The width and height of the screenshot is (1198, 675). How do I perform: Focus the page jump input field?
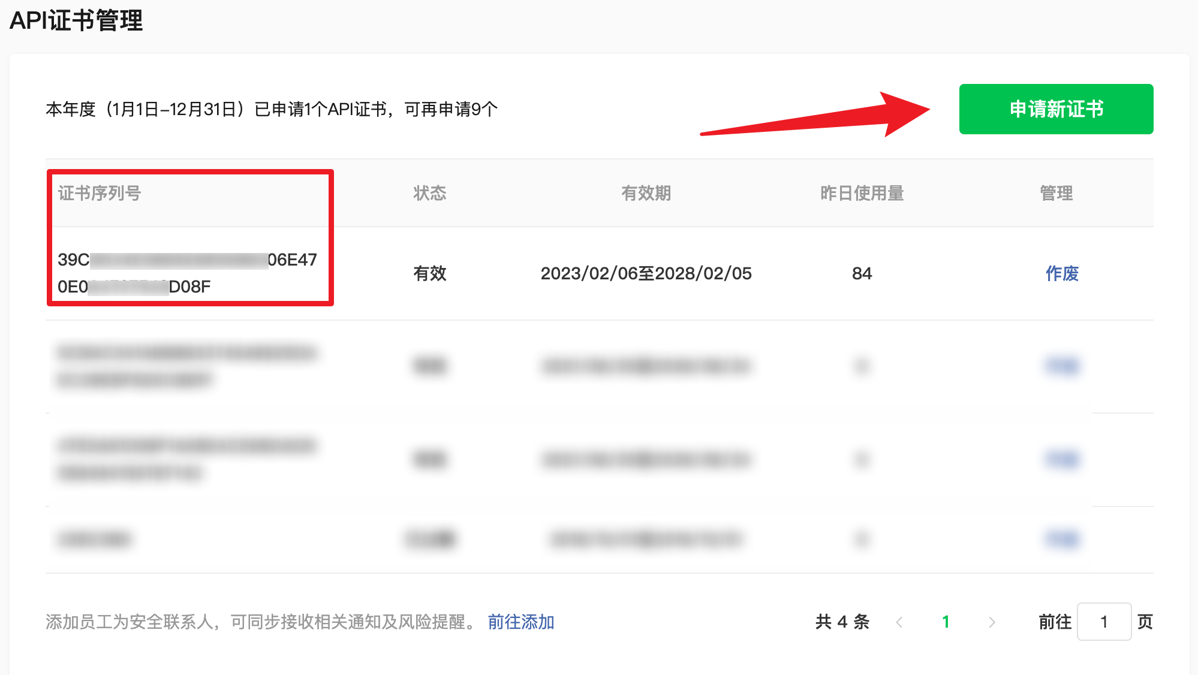(1104, 622)
